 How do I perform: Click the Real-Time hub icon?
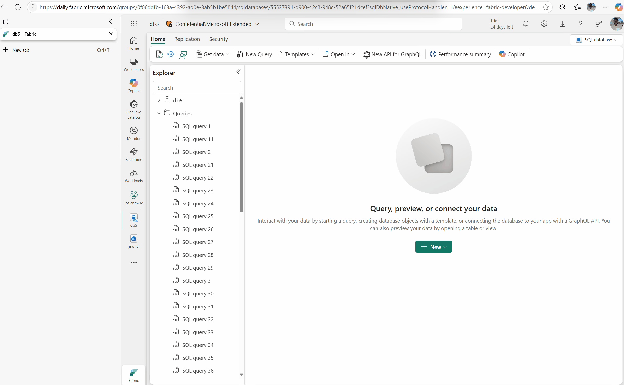tap(133, 154)
